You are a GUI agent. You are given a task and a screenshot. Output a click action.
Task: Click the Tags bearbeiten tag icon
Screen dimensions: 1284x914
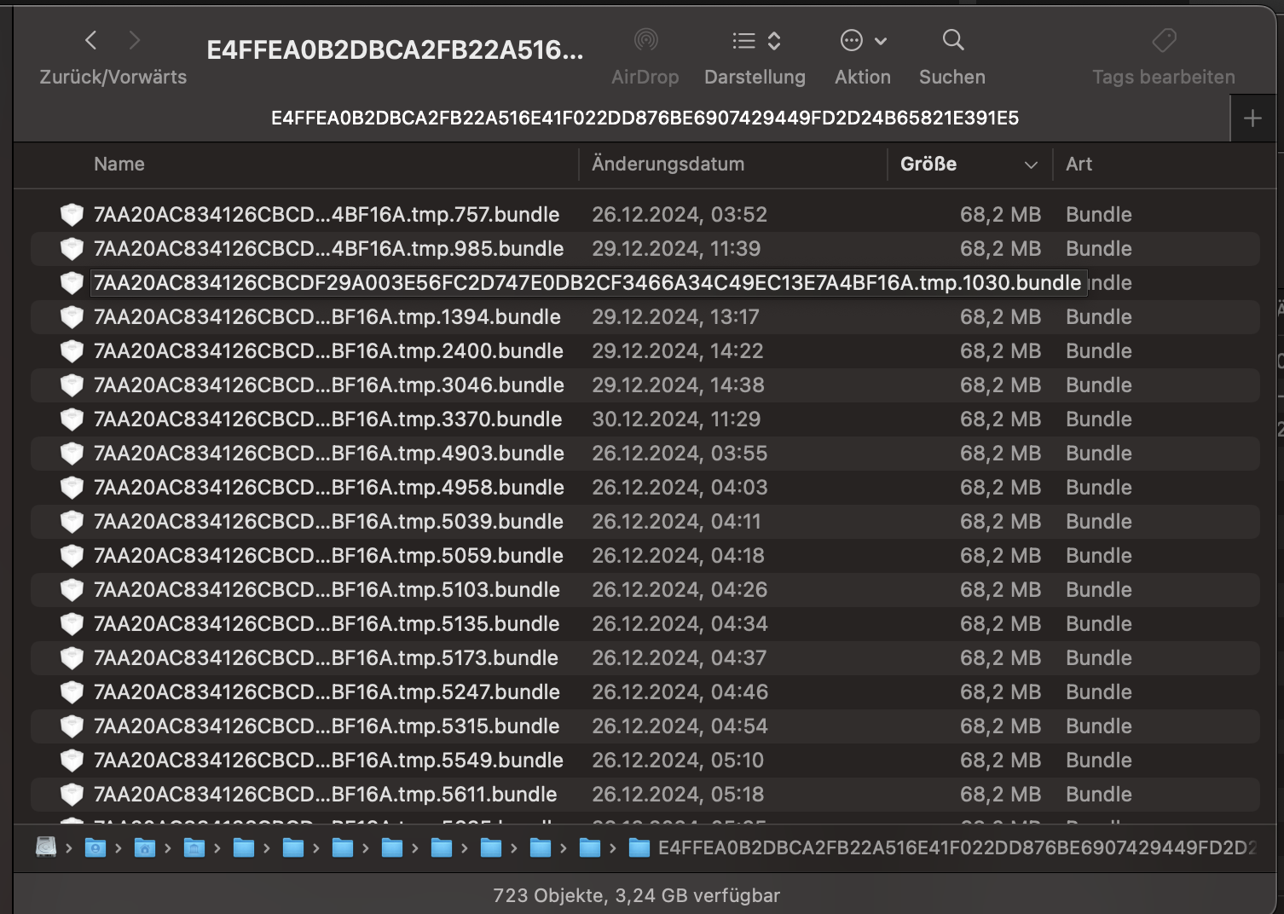(1163, 40)
